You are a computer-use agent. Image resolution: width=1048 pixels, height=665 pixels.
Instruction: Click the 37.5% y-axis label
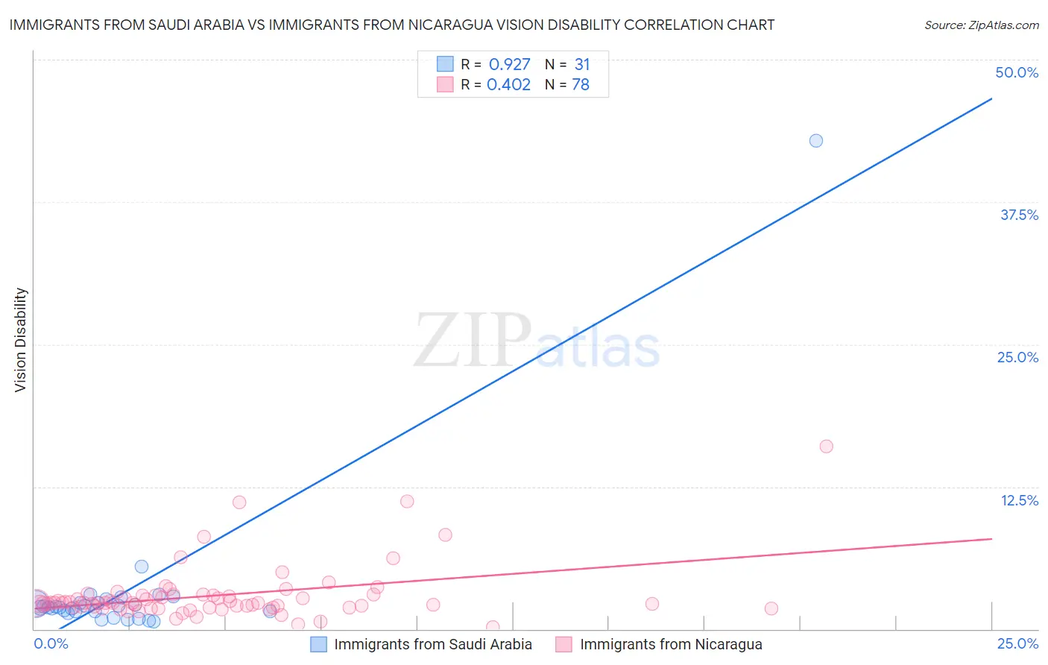(1019, 215)
